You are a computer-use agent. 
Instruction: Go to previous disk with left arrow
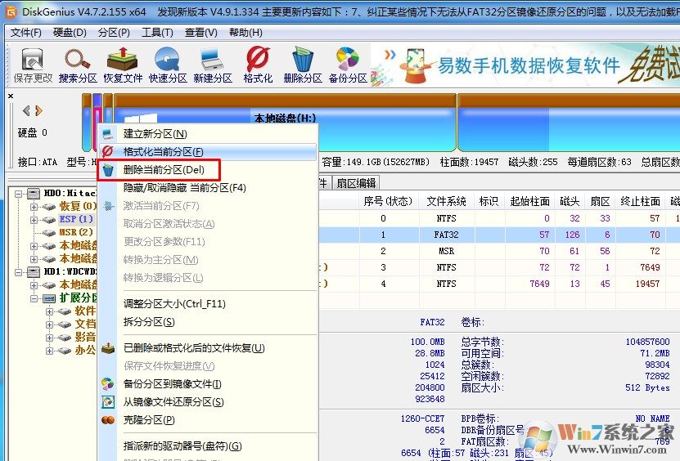(x=26, y=110)
